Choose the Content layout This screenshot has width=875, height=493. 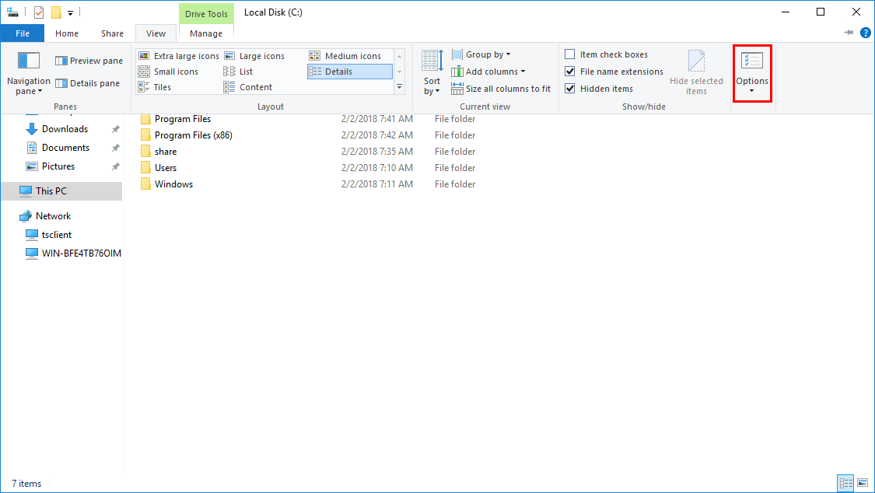click(x=248, y=87)
